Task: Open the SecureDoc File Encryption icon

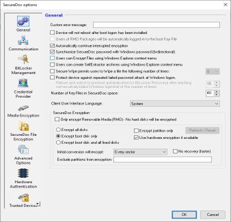Action: tap(23, 126)
